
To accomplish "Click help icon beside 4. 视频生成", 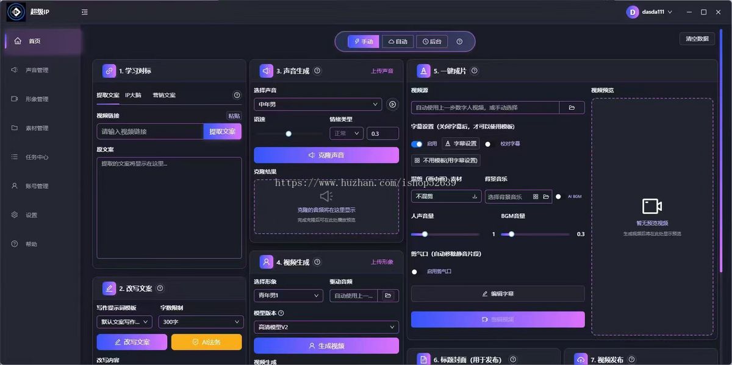I will pos(317,262).
